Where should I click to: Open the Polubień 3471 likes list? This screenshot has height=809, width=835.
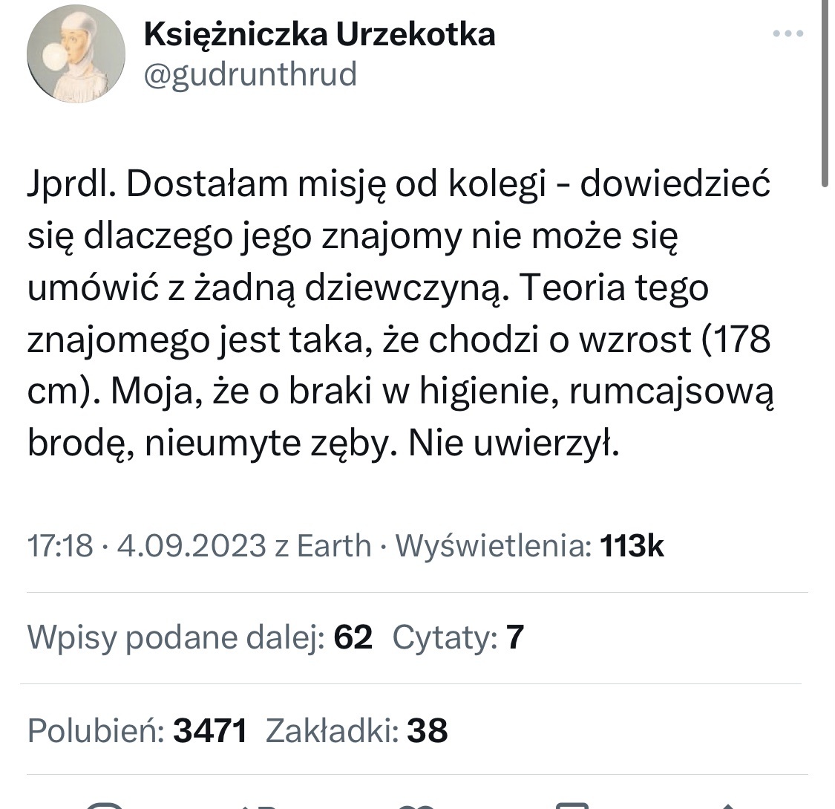[137, 730]
